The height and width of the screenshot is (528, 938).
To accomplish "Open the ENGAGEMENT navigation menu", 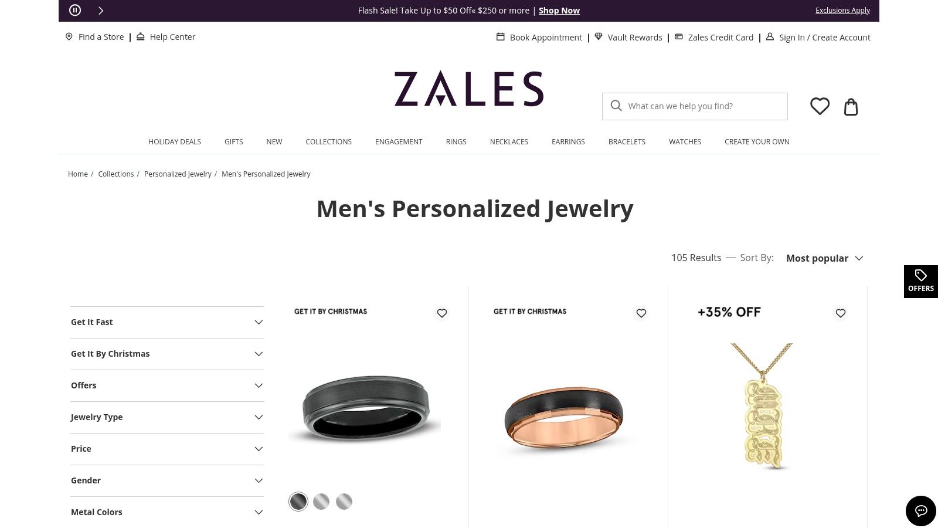I will tap(399, 141).
